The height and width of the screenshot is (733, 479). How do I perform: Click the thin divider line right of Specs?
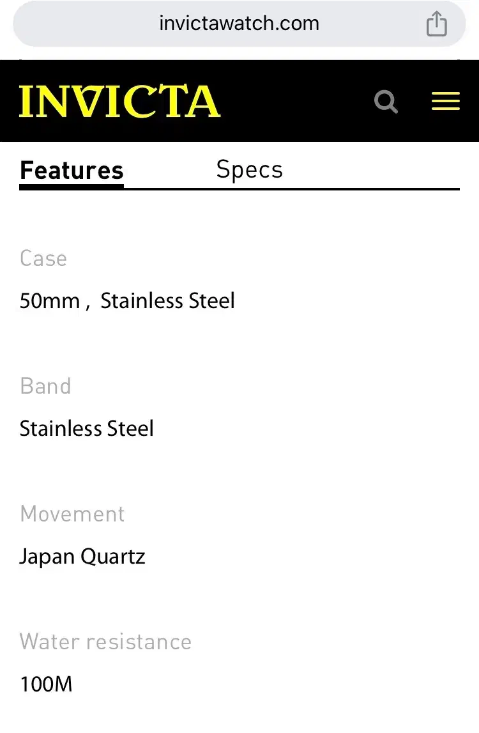click(x=370, y=189)
